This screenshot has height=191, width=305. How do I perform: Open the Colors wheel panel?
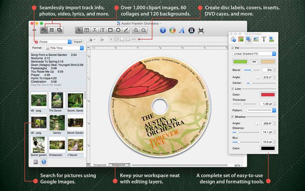(172, 30)
